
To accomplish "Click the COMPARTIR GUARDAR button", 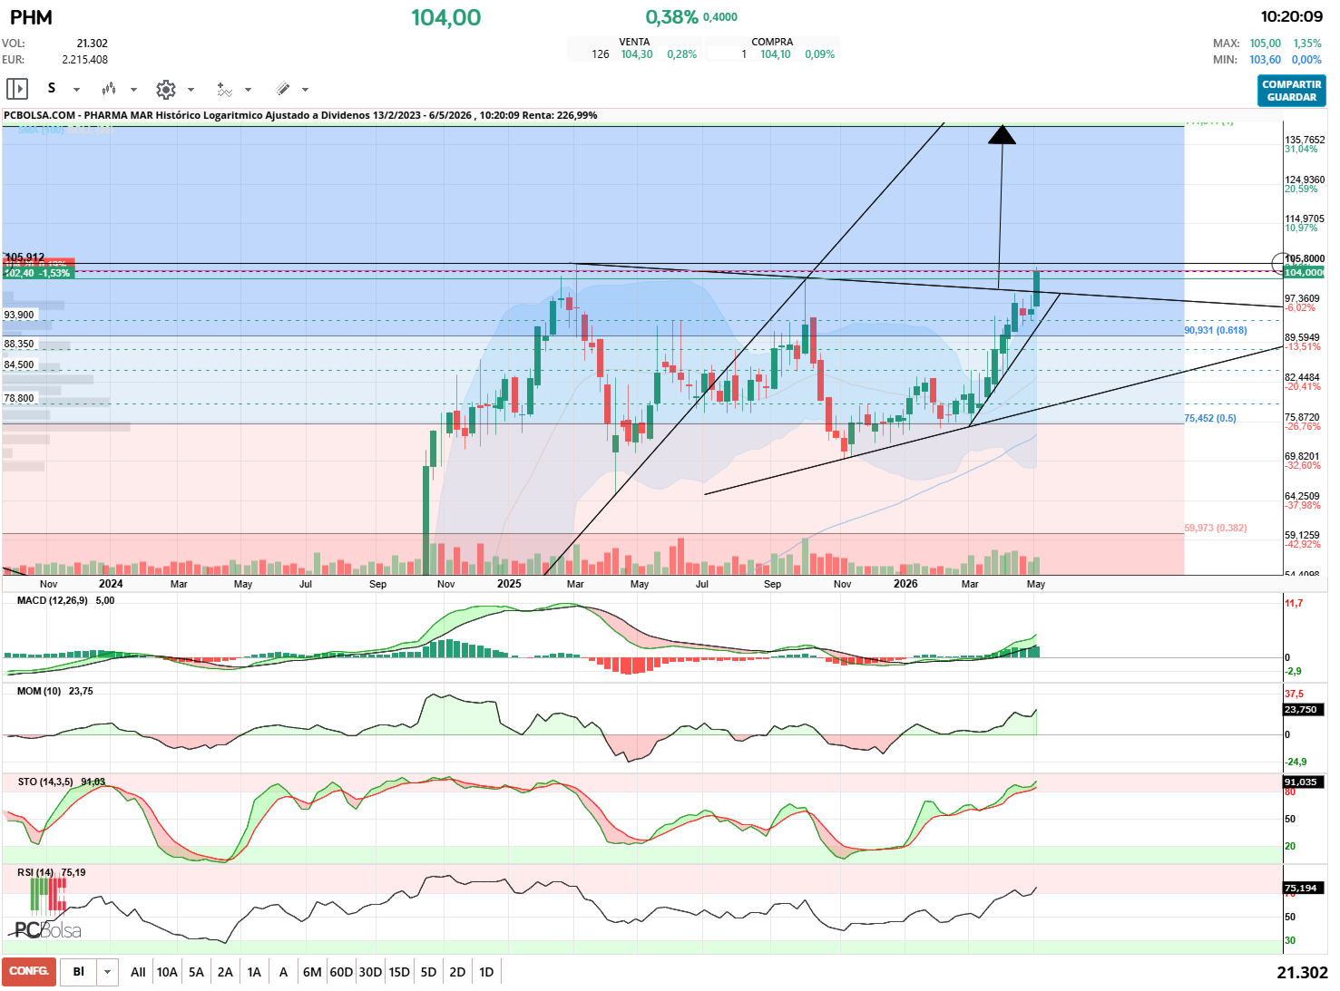I will [x=1292, y=91].
